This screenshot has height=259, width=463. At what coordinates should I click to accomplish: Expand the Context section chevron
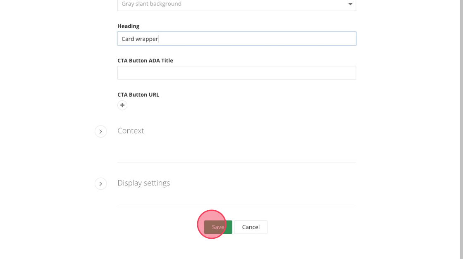(101, 131)
